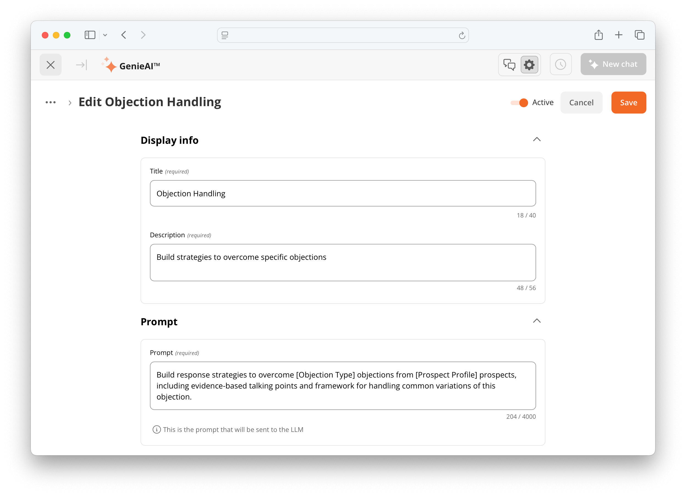
Task: Click the GenieAI sparkle logo
Action: 109,65
